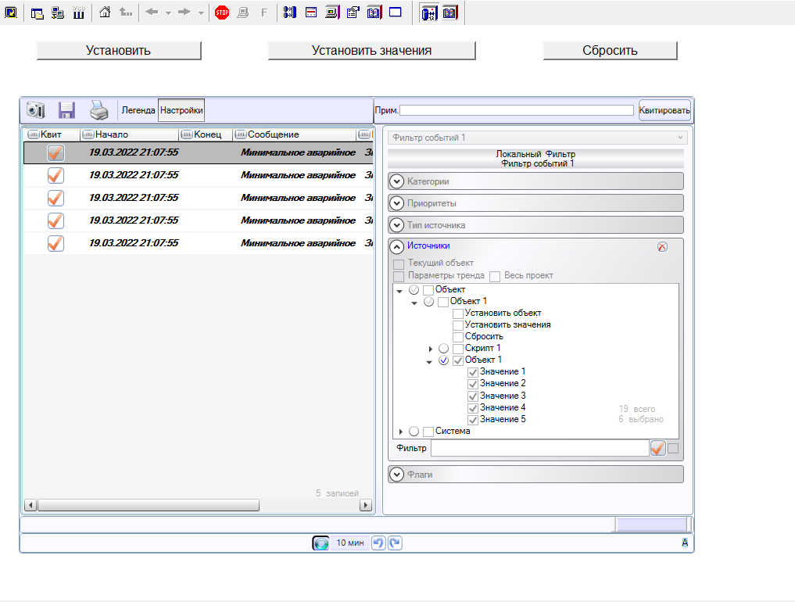Open the forward history dropdown arrow

pos(201,13)
